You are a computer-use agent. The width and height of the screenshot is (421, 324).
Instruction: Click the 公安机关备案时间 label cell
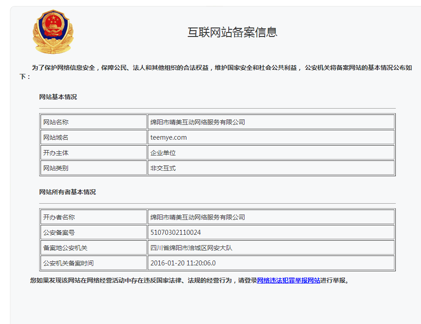[x=94, y=263]
